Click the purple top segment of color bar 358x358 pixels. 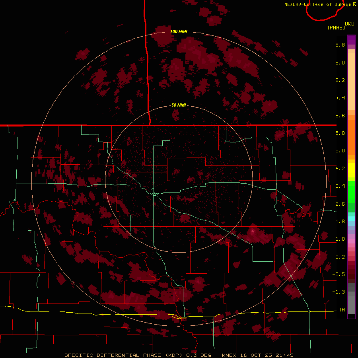tap(351, 40)
